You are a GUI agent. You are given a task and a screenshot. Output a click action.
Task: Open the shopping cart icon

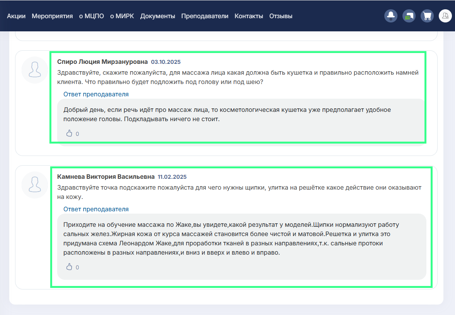tap(427, 16)
